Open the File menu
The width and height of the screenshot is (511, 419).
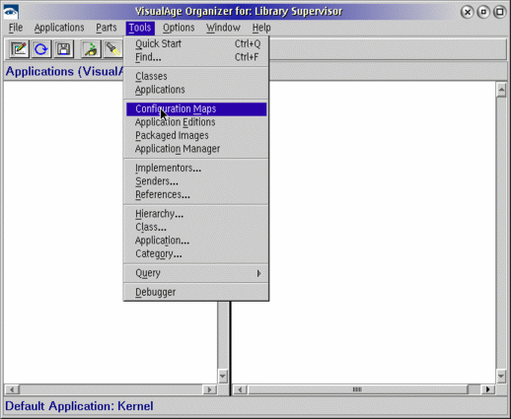click(x=16, y=28)
